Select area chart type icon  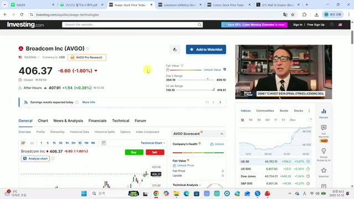pyautogui.click(x=32, y=143)
